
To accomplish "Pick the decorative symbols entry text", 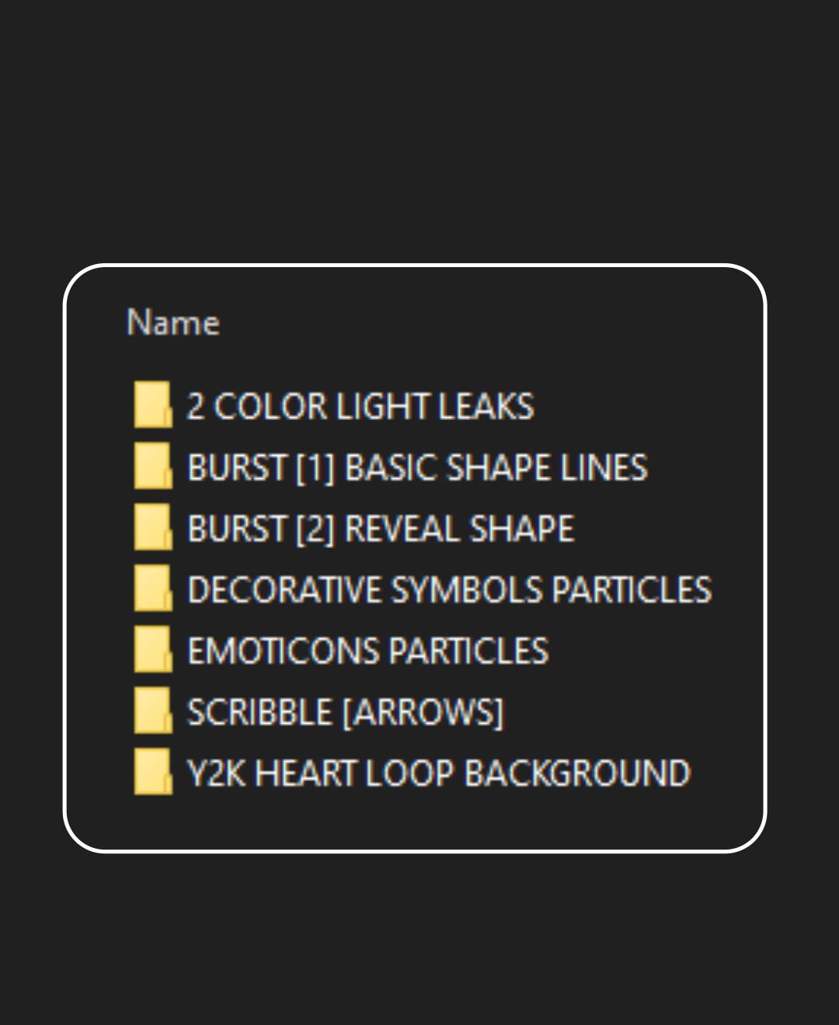I will (x=449, y=590).
